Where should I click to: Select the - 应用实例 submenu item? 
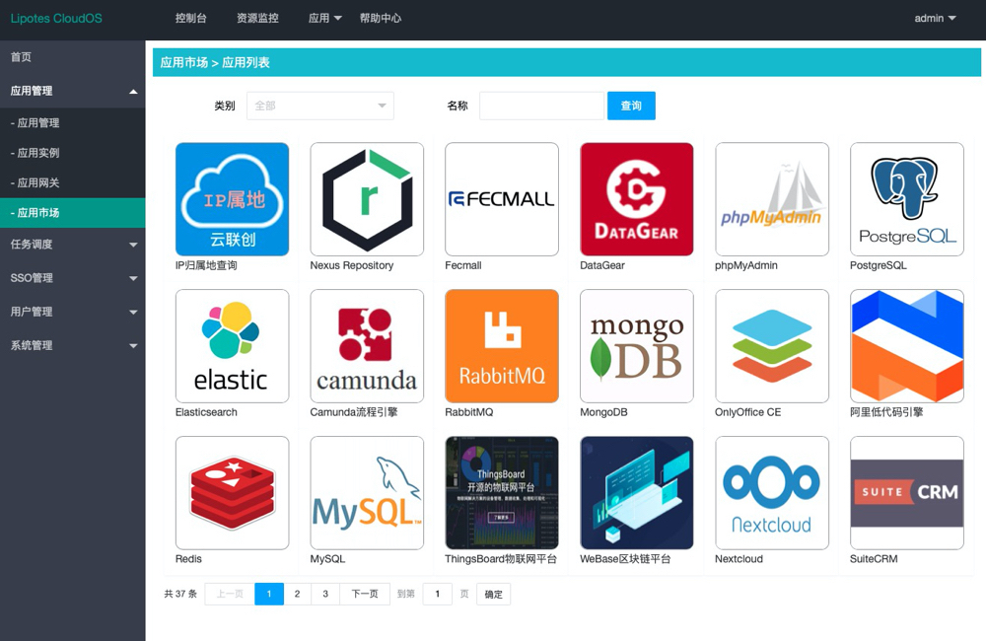pos(73,153)
